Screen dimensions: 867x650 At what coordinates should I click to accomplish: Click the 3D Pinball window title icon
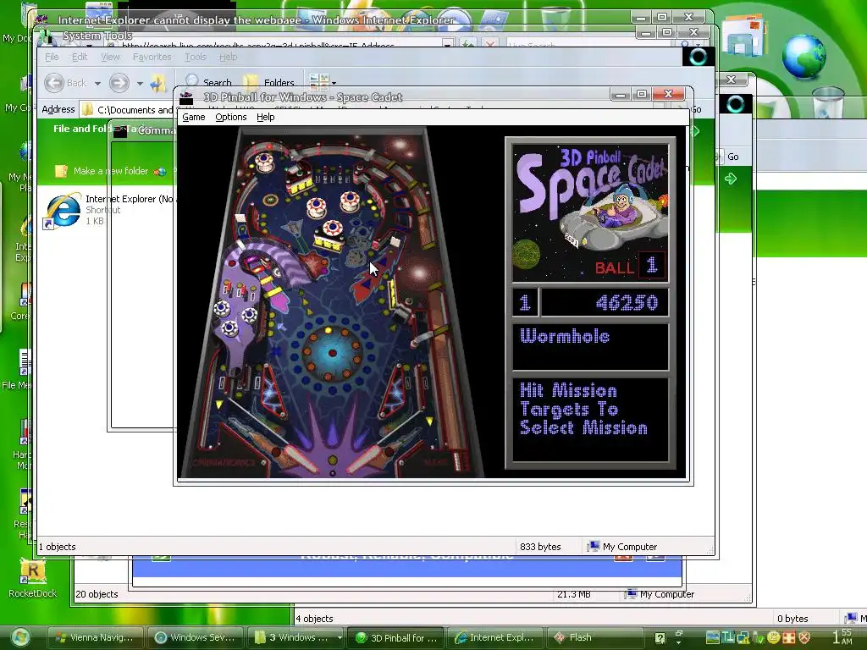click(x=187, y=97)
